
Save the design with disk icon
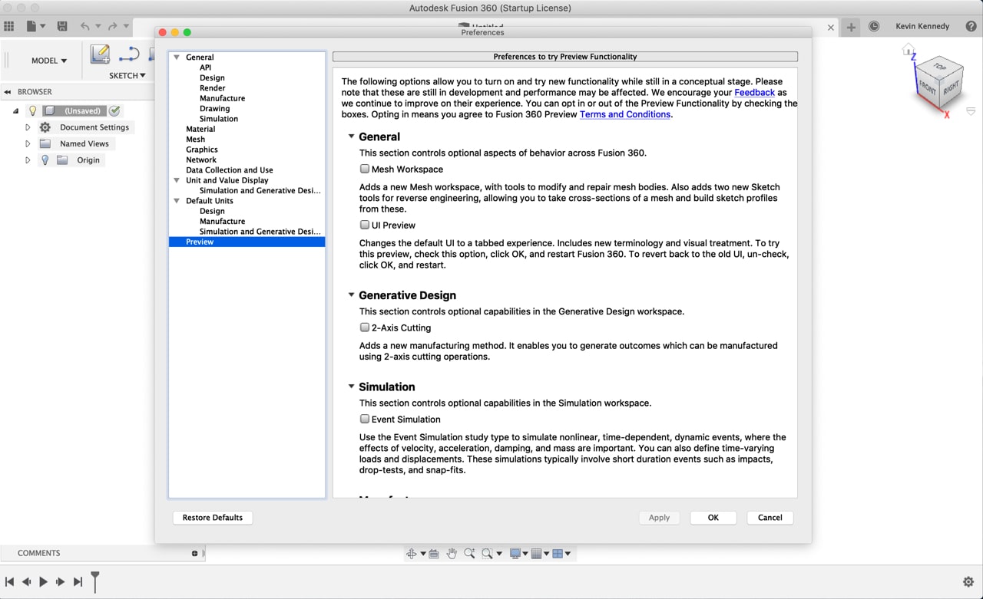pyautogui.click(x=62, y=26)
